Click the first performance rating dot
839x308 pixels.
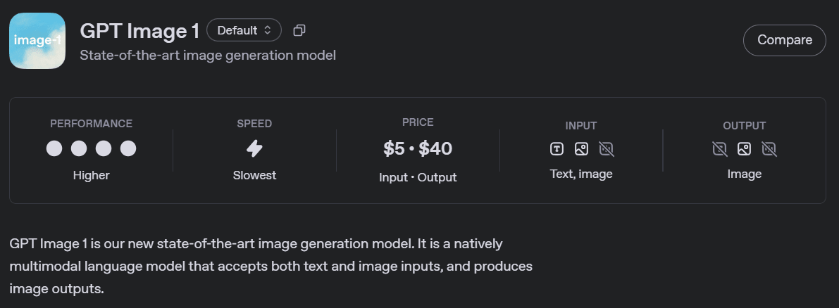pyautogui.click(x=54, y=148)
